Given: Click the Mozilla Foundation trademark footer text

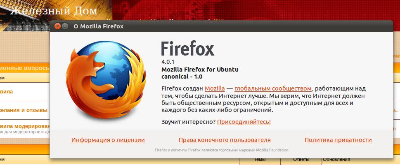Looking at the screenshot, I should 222,150.
